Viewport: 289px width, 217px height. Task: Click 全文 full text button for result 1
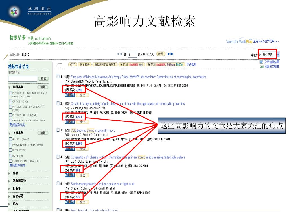82,95
